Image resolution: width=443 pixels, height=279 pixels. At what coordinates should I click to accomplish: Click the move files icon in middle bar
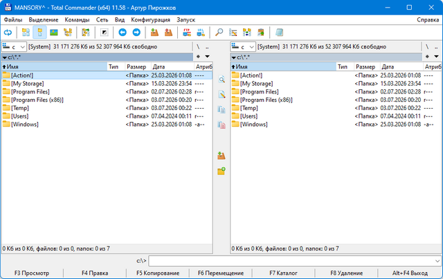tap(221, 125)
